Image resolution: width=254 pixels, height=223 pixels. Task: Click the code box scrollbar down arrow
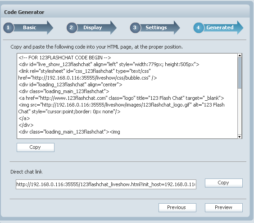240,137
